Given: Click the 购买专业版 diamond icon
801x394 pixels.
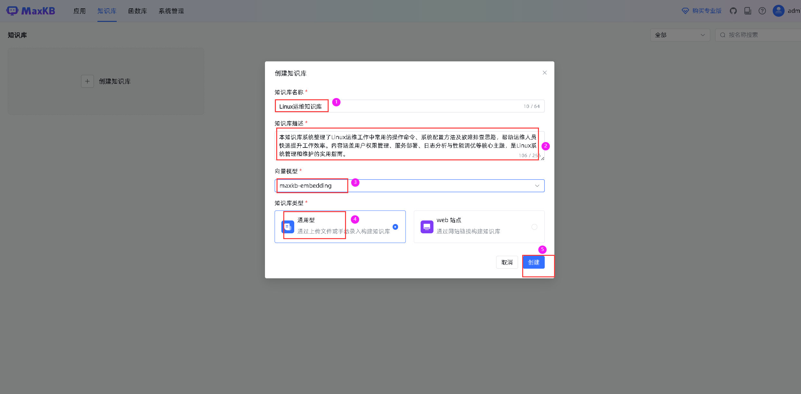Looking at the screenshot, I should click(x=685, y=11).
